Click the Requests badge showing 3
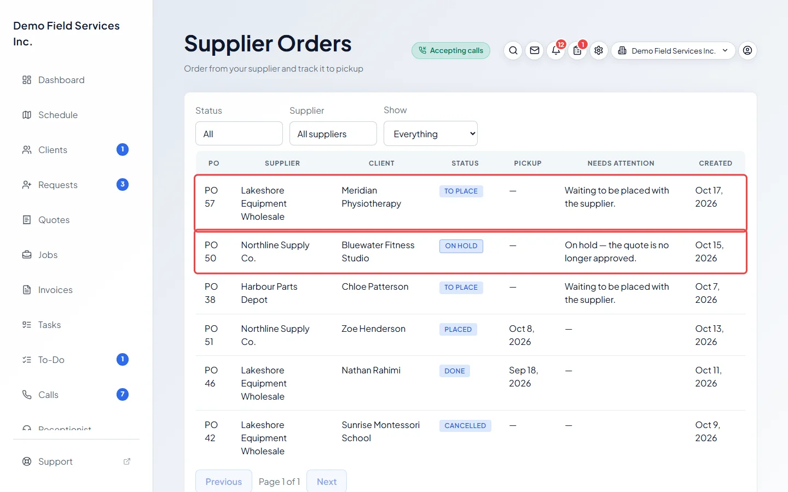The height and width of the screenshot is (492, 788). click(123, 184)
